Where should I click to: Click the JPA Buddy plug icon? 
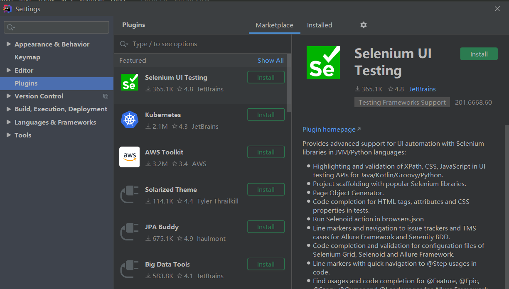pos(129,232)
